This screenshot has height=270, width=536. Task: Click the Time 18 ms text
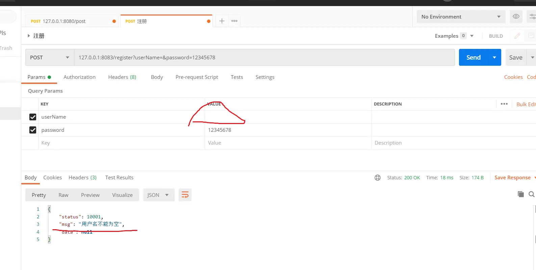pos(439,178)
